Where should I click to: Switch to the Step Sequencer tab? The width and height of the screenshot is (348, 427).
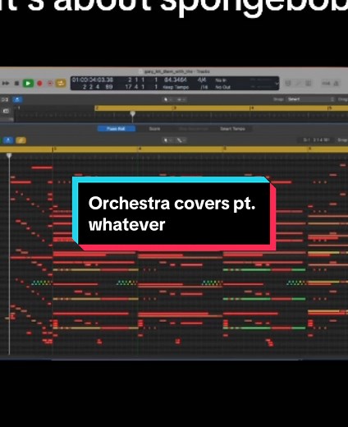pyautogui.click(x=193, y=129)
